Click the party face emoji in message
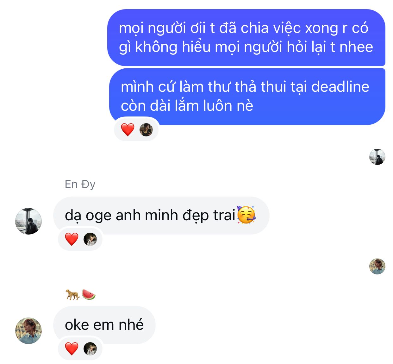393x364 pixels. 246,215
